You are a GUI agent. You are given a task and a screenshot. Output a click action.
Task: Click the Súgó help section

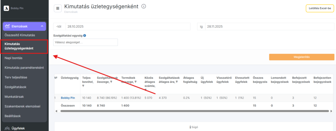[x=194, y=127]
